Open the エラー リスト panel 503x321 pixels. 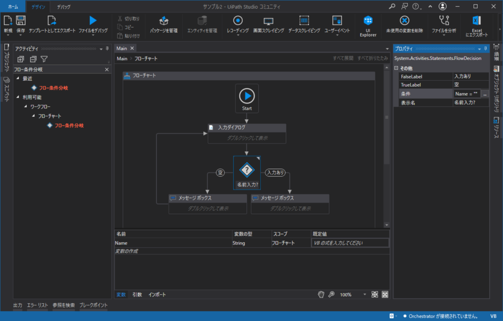pos(37,306)
